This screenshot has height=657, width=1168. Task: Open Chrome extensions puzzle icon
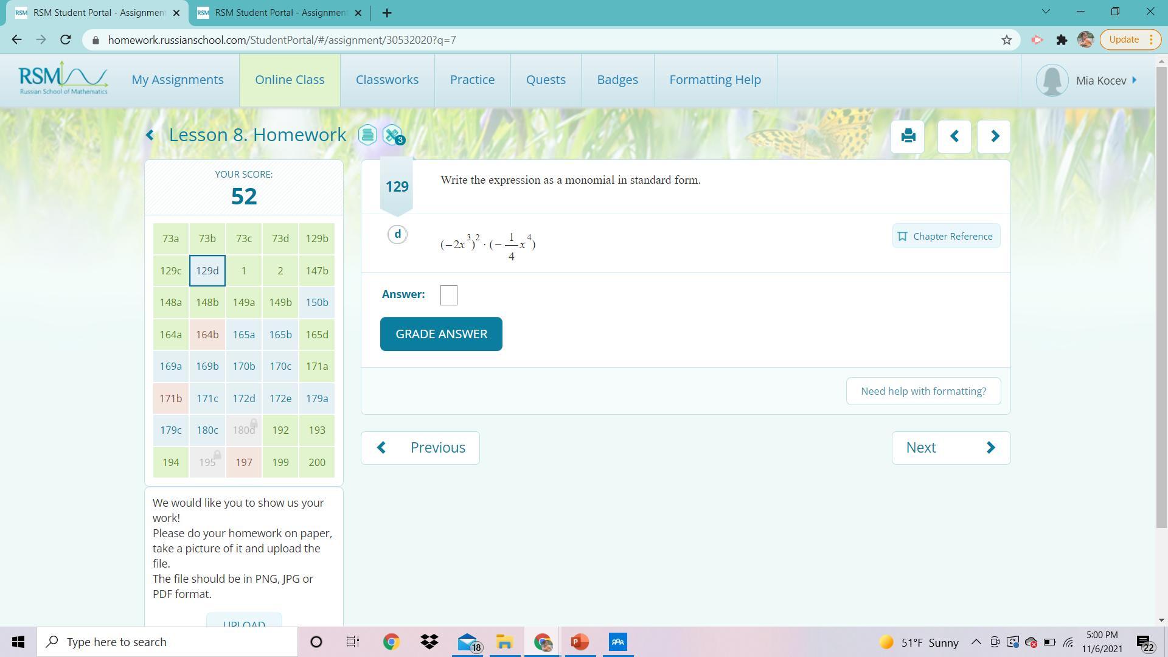[1062, 40]
